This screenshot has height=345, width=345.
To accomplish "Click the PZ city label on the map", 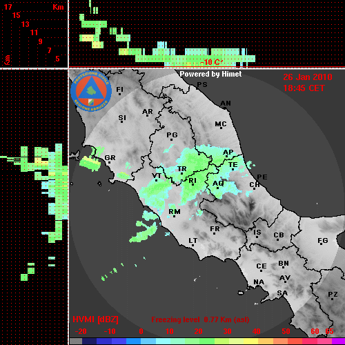I will 333,295.
